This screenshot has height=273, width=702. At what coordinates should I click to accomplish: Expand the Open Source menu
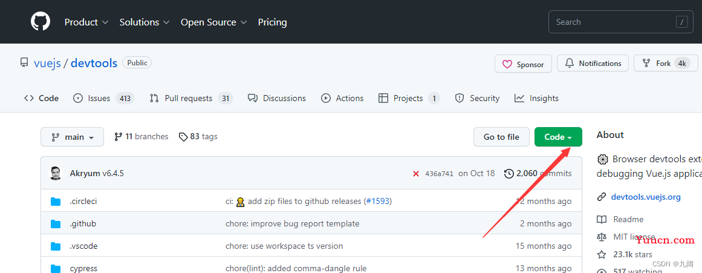tap(213, 22)
